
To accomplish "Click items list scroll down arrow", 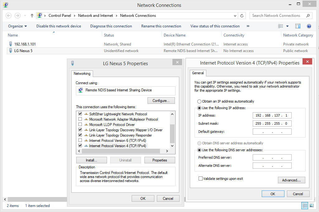I will click(x=172, y=146).
